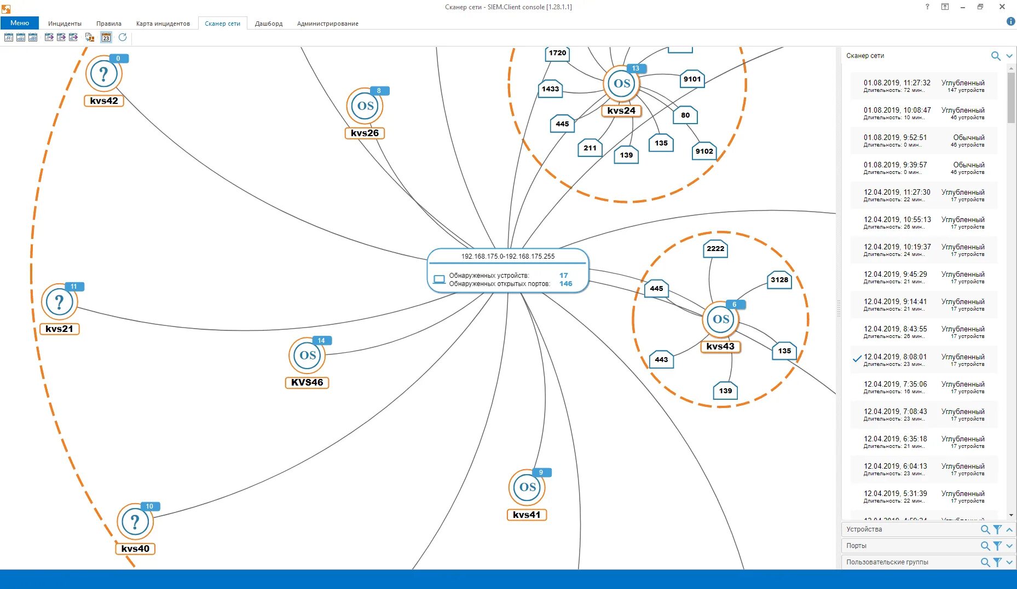Open search in Сканер сети panel header
Viewport: 1017px width, 589px height.
coord(996,56)
